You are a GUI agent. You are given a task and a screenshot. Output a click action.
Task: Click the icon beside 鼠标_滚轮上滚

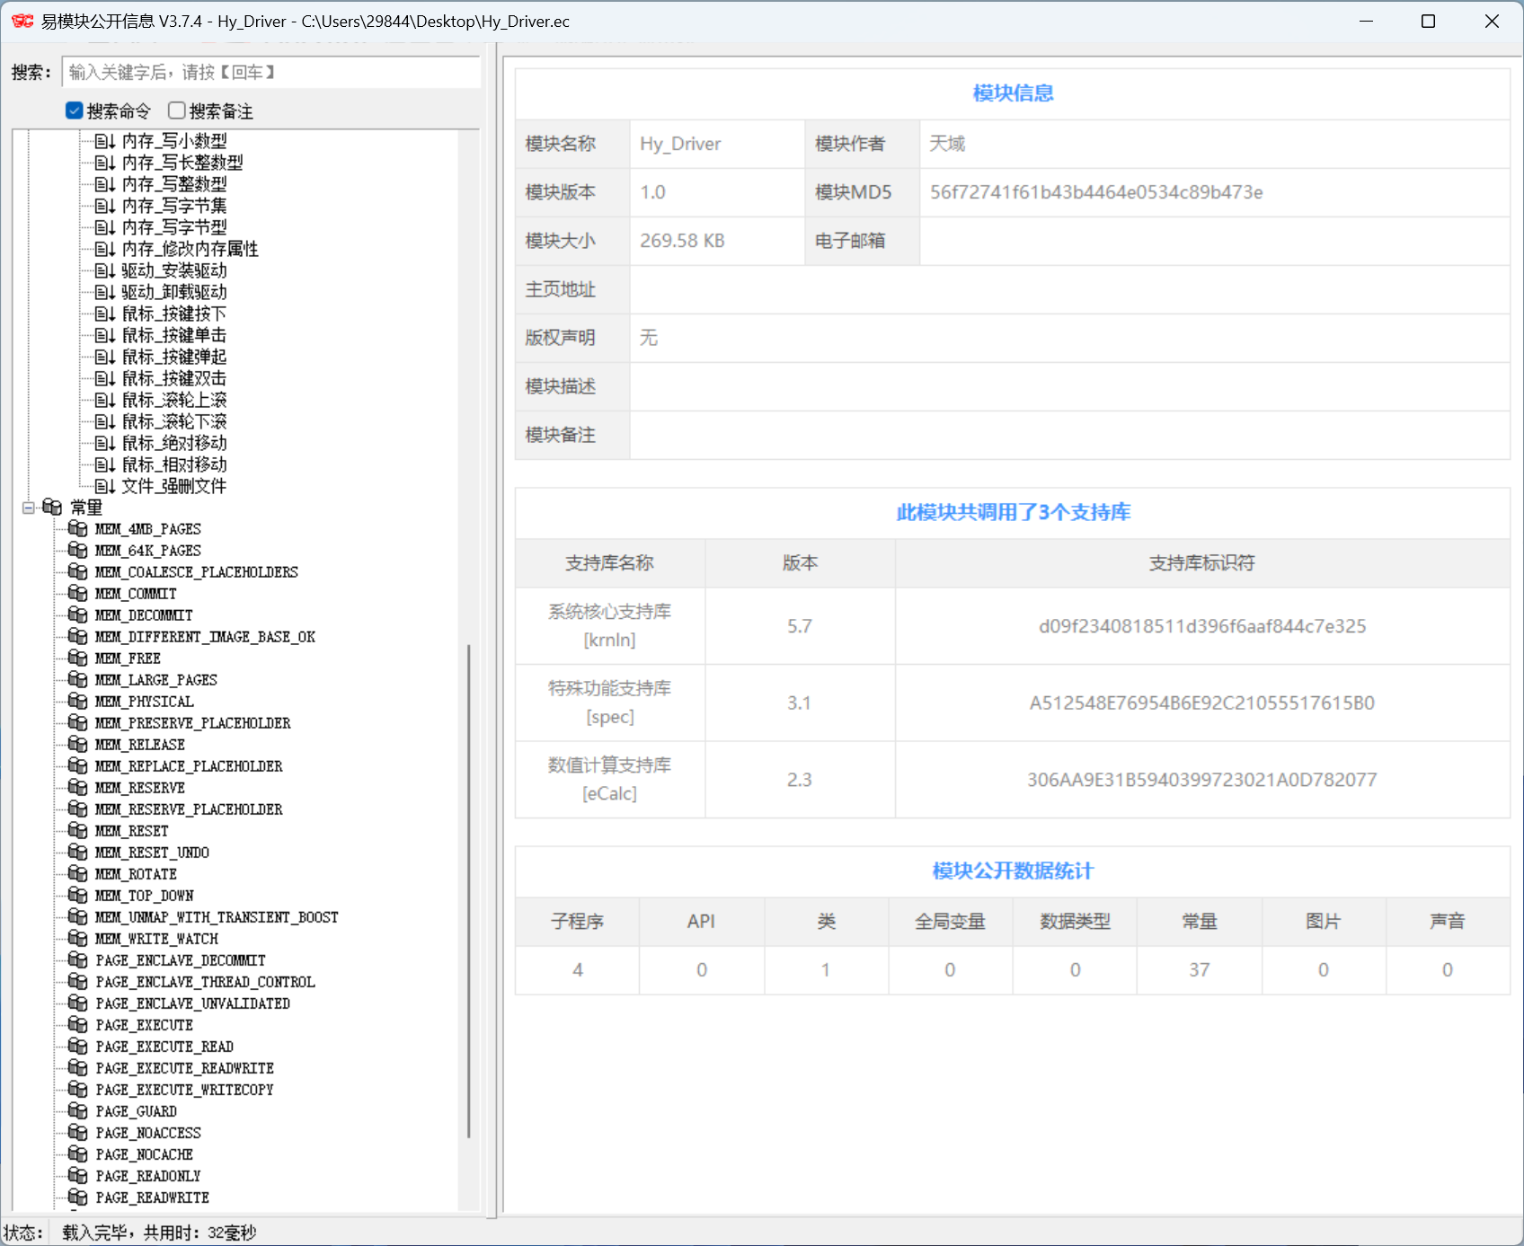coord(104,400)
